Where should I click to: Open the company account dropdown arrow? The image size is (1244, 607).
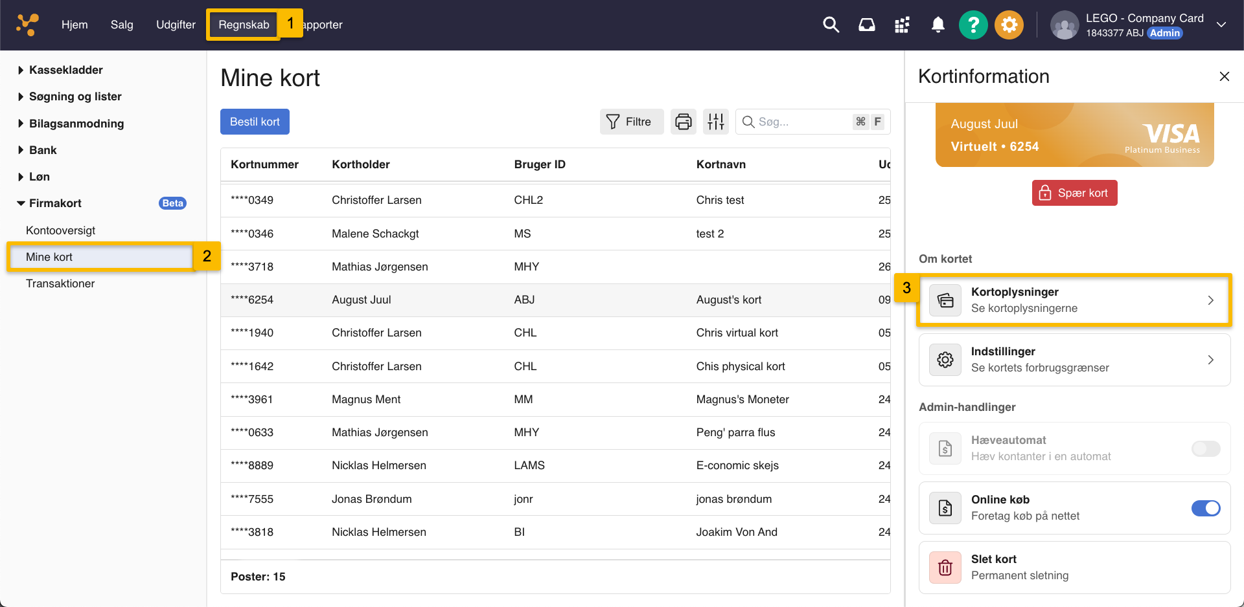(x=1221, y=25)
